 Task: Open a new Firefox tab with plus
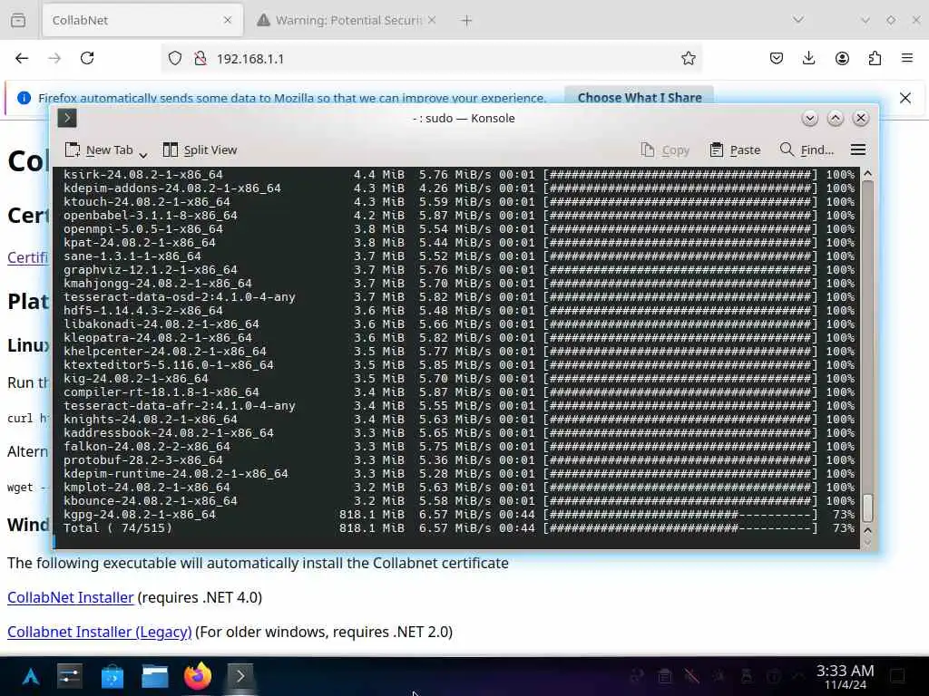click(x=466, y=20)
